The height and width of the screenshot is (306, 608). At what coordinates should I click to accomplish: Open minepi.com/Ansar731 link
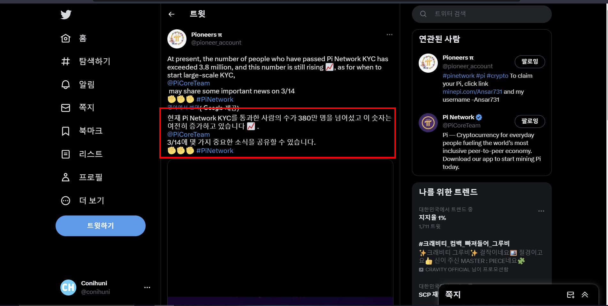tap(472, 92)
